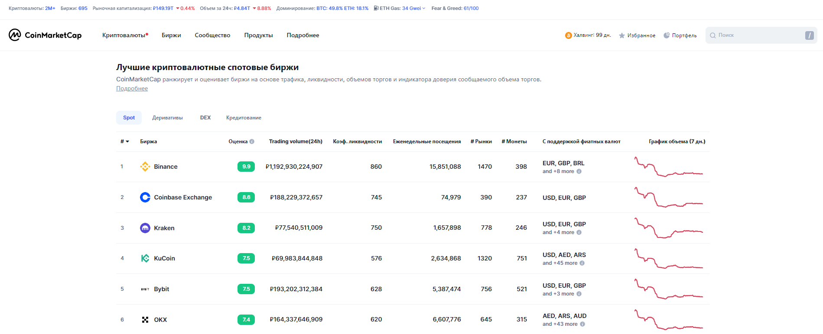Sort by Коэф. ликвидности column header
The width and height of the screenshot is (823, 334).
point(358,141)
